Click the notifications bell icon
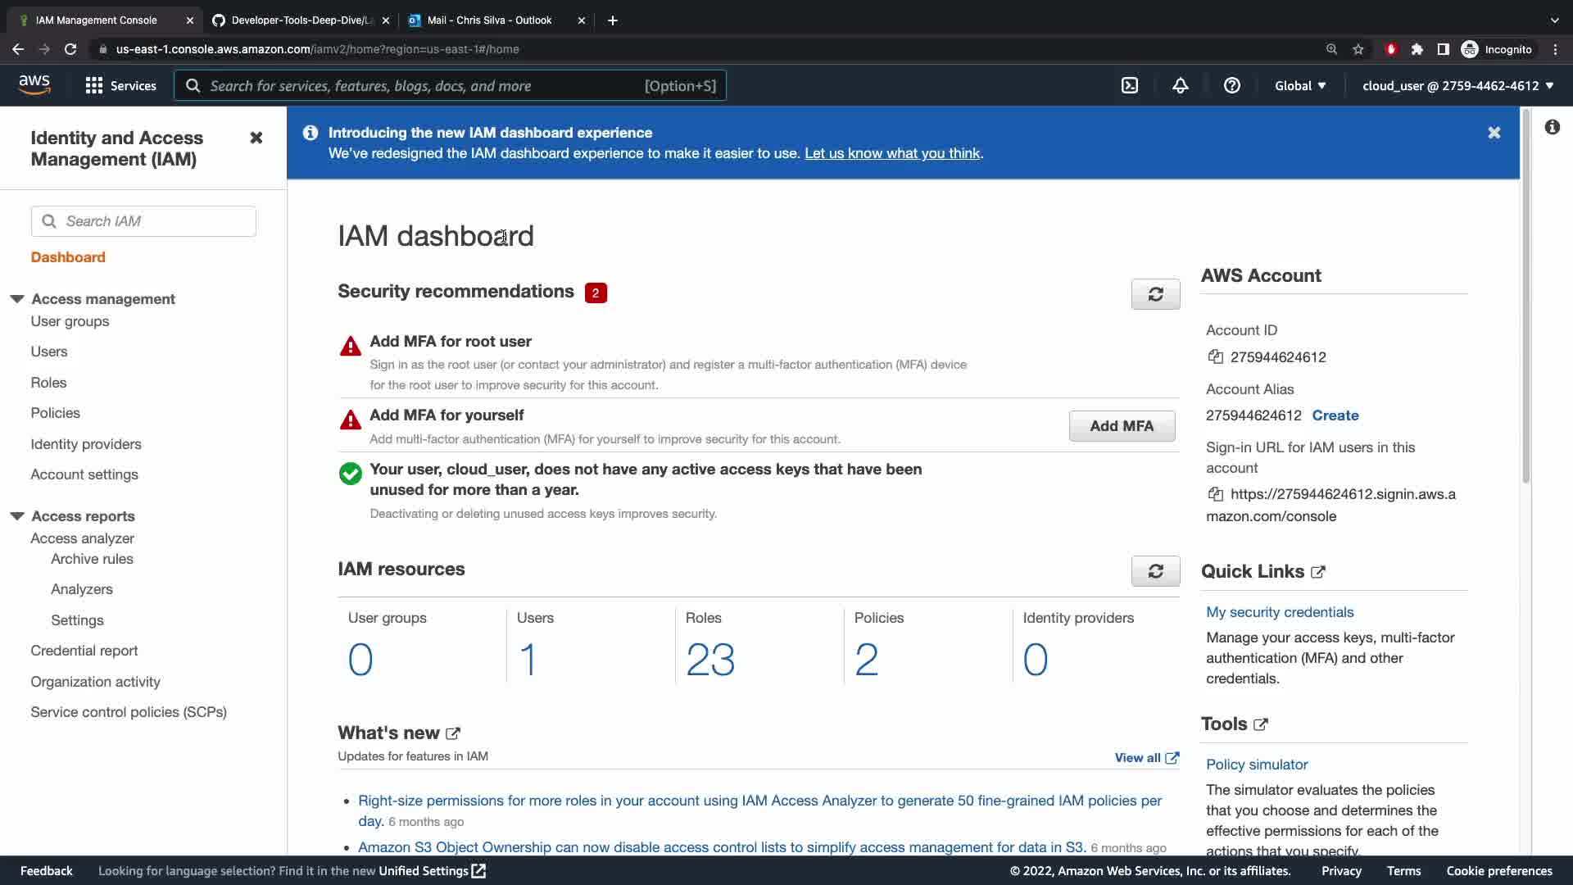Image resolution: width=1573 pixels, height=885 pixels. click(x=1181, y=85)
